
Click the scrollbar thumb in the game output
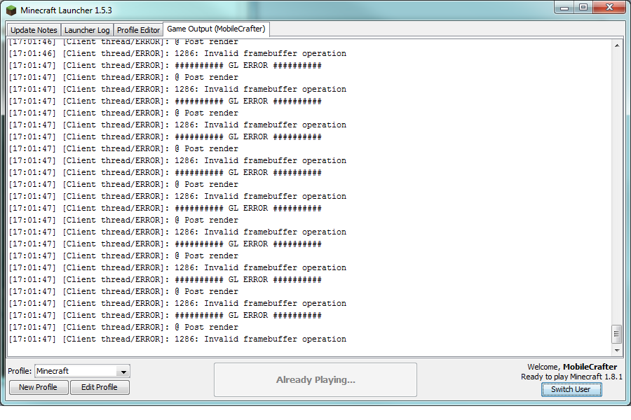coord(616,334)
